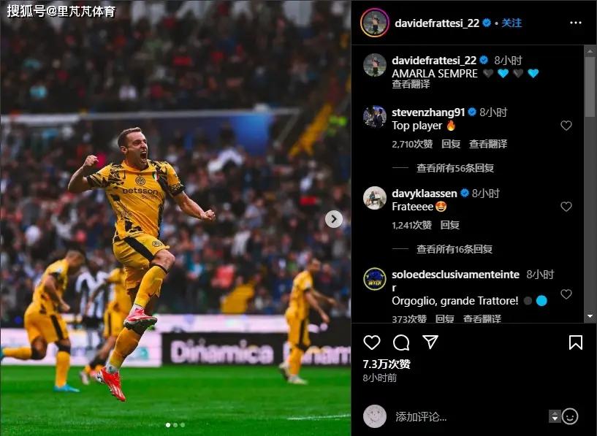Reply to stevenzhang91 via 回复
Image resolution: width=597 pixels, height=436 pixels.
pyautogui.click(x=451, y=144)
